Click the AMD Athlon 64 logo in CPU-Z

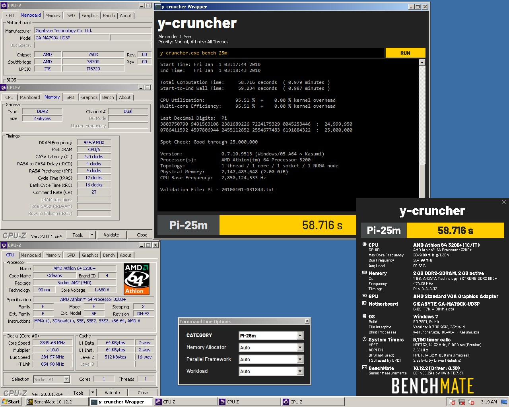click(x=136, y=279)
